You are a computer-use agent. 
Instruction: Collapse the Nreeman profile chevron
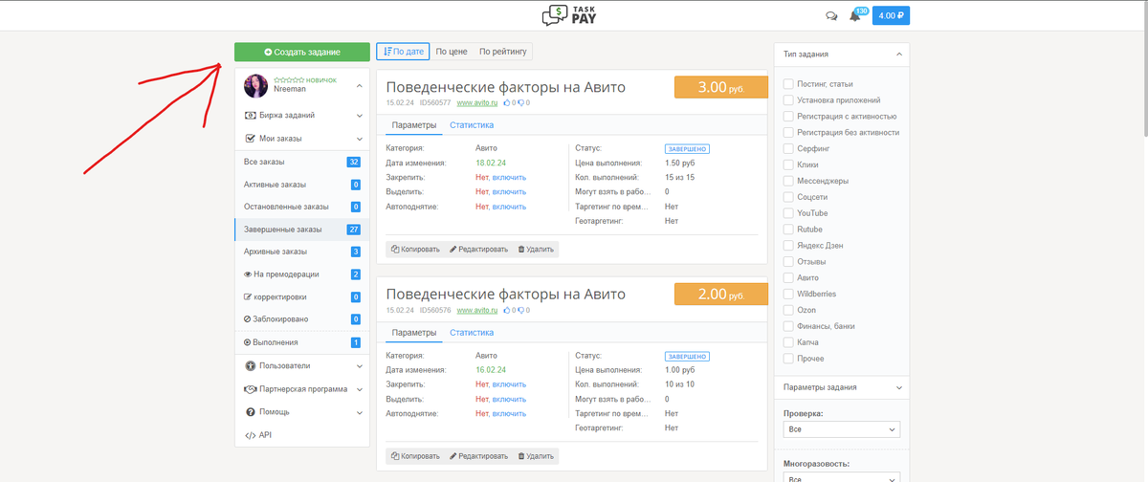pos(360,86)
